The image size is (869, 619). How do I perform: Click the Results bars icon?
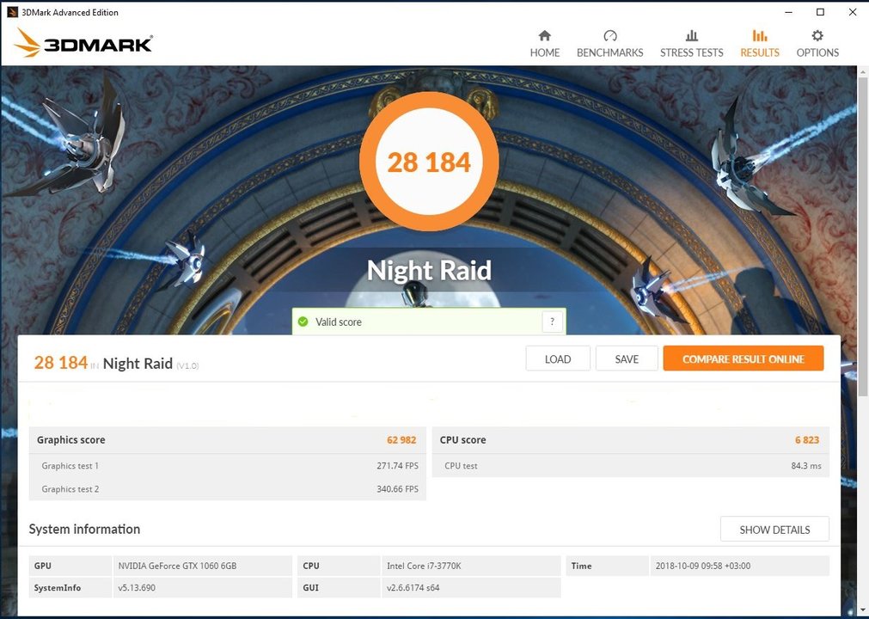(x=760, y=35)
